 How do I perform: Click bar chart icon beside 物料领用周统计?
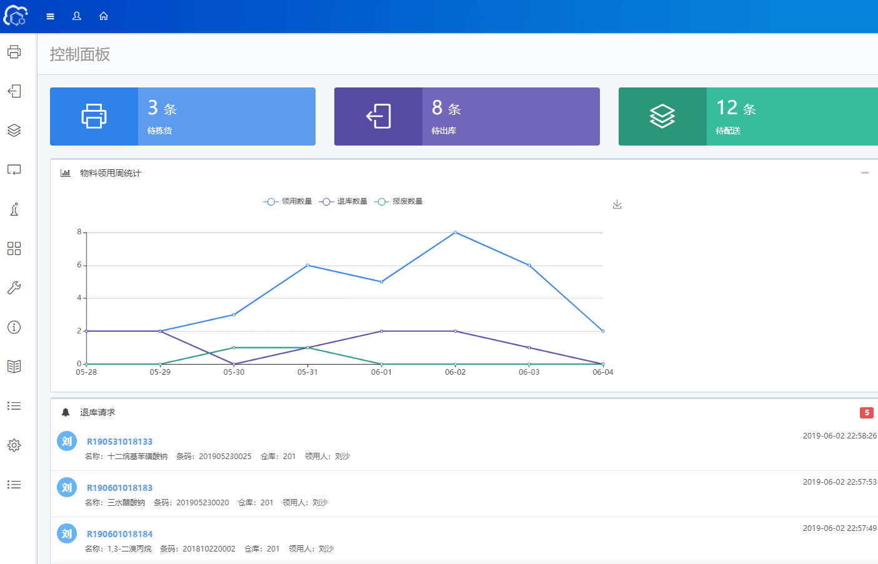65,173
